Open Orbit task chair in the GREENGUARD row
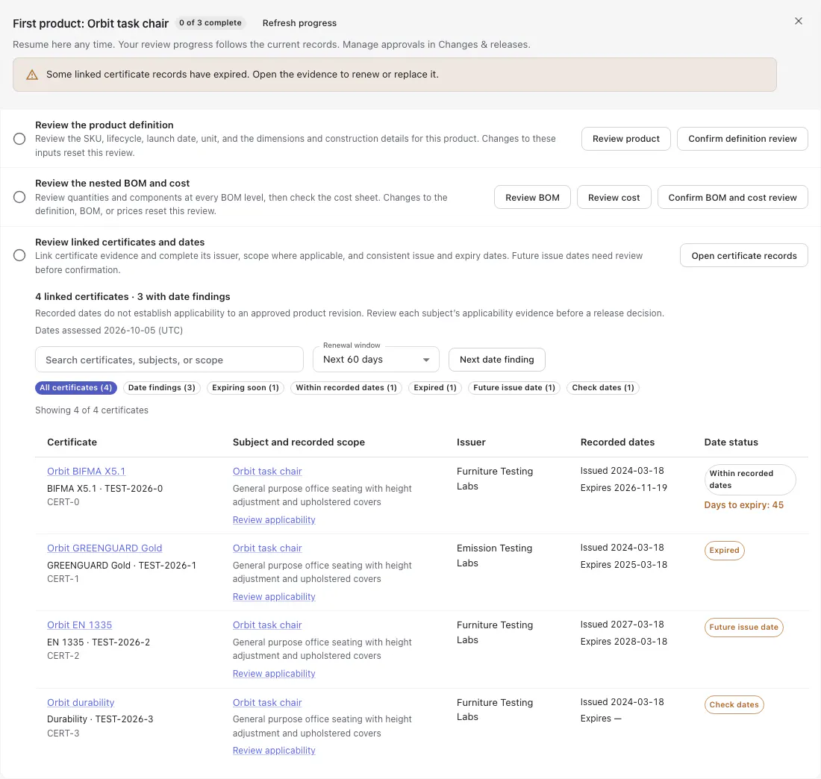 [x=267, y=548]
